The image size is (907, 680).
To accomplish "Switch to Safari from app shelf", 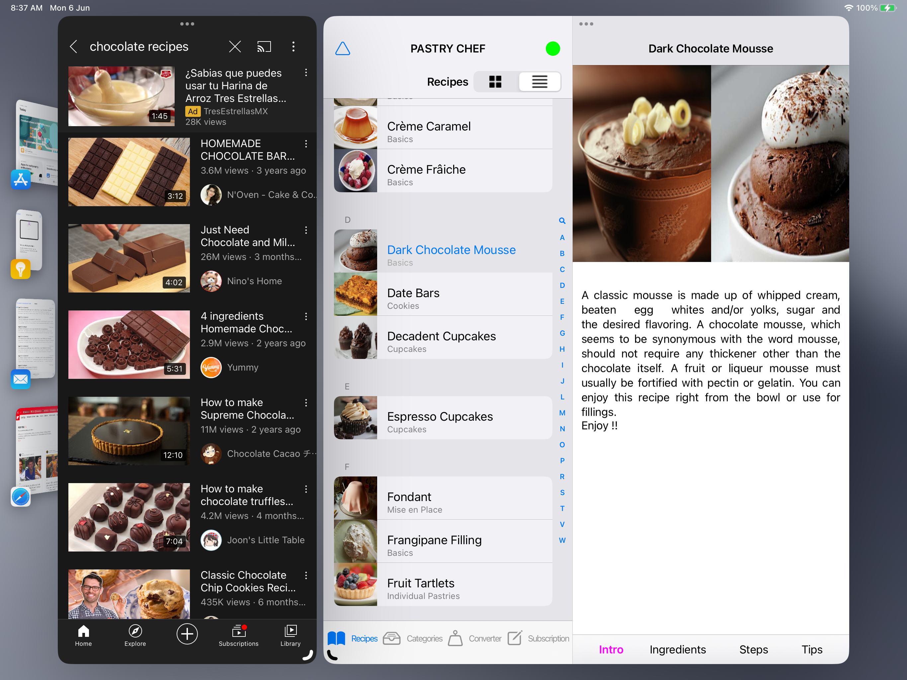I will [21, 497].
